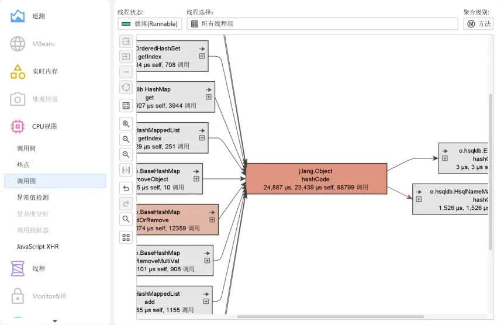The width and height of the screenshot is (497, 325).
Task: Click the arrow icon on OrderedHashSet getIndex node
Action: (x=202, y=49)
